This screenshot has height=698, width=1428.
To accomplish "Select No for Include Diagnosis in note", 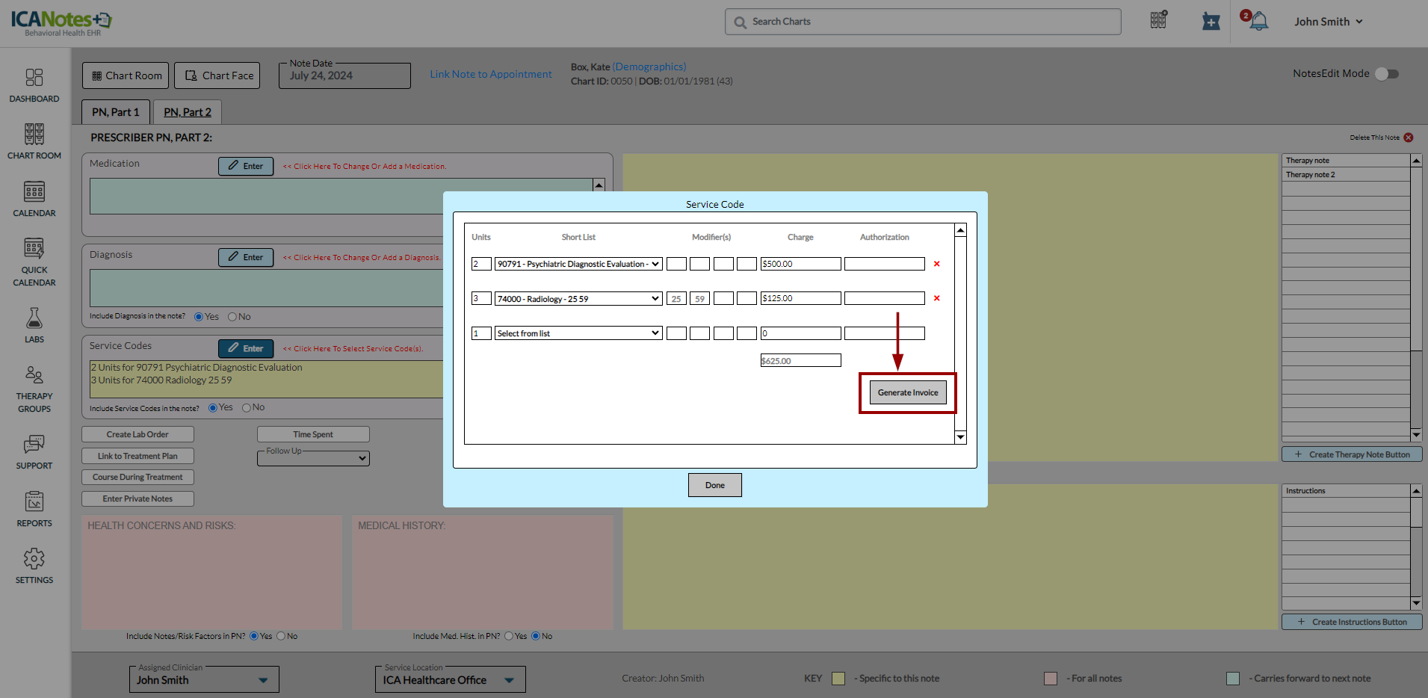I will point(232,317).
